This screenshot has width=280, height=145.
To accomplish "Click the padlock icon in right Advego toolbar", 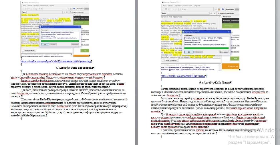I will [x=219, y=9].
